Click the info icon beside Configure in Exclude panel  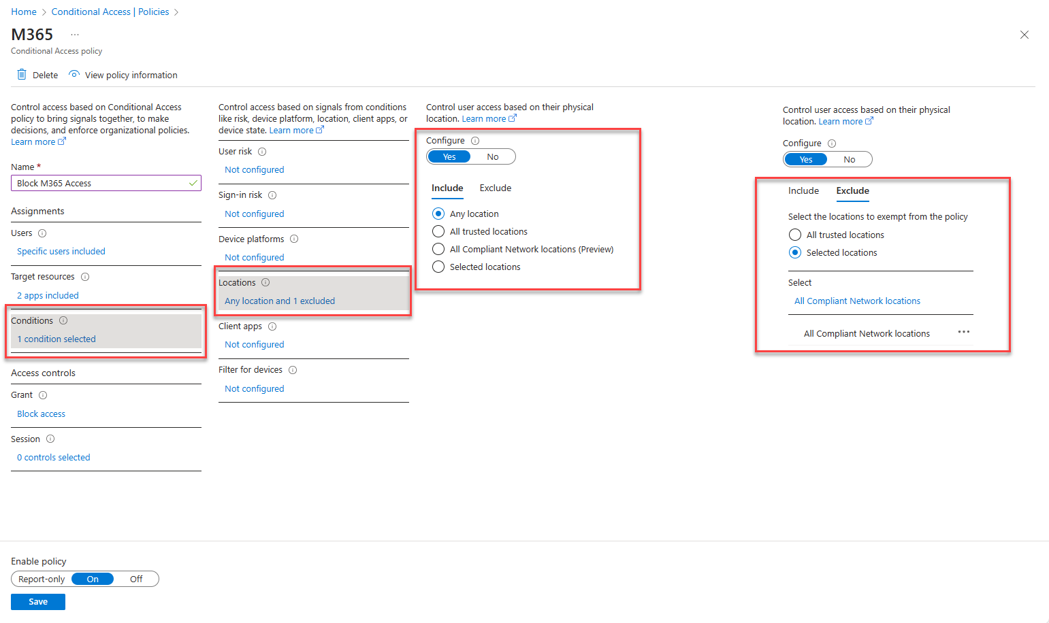pos(832,144)
